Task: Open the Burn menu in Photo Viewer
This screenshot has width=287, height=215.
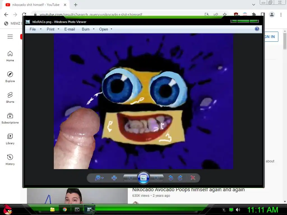Action: pyautogui.click(x=86, y=29)
